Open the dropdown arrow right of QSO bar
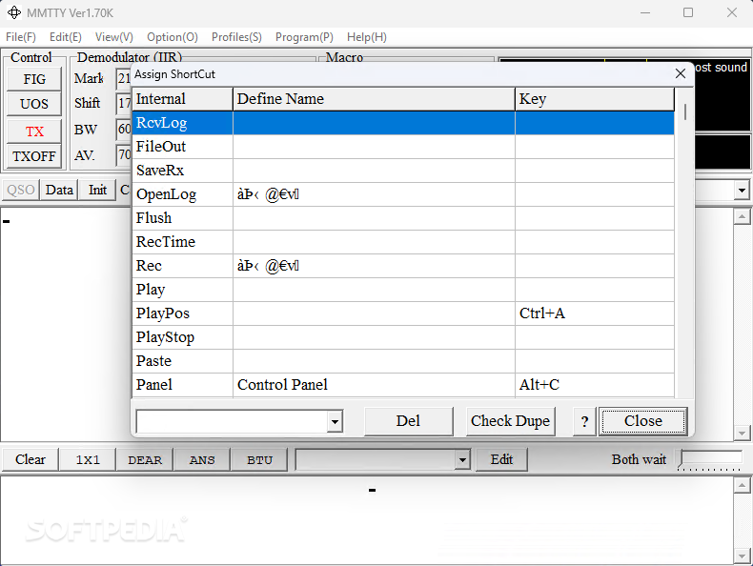 pos(742,191)
